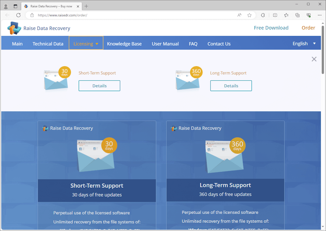Click the large 360 days envelope image
The image size is (326, 231).
pos(225,155)
